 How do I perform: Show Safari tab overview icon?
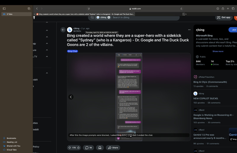pyautogui.click(x=233, y=9)
